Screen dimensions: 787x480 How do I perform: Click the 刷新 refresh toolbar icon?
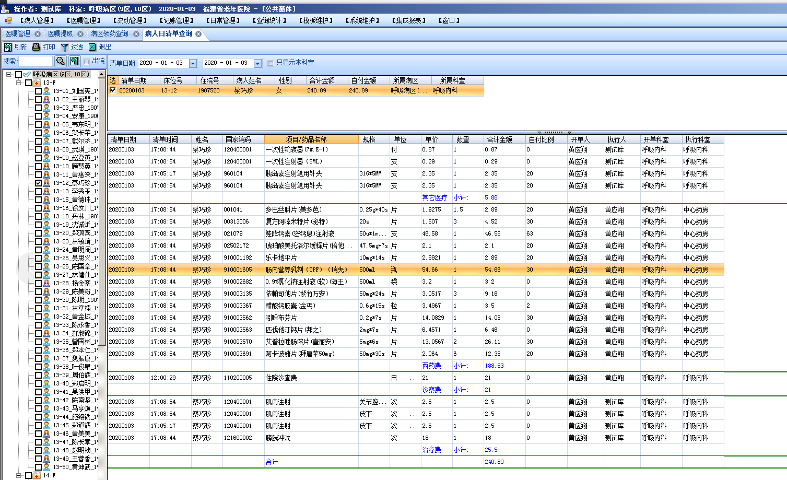point(8,47)
